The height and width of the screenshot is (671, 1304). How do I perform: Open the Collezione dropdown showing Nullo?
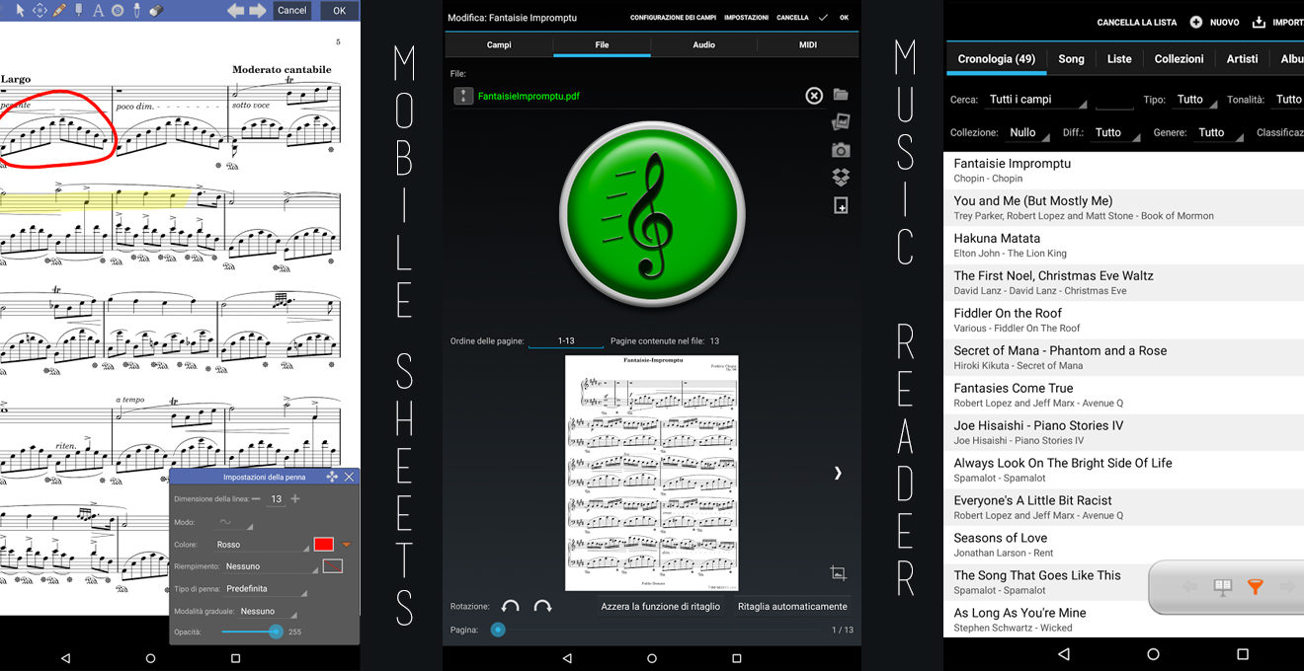tap(1028, 133)
